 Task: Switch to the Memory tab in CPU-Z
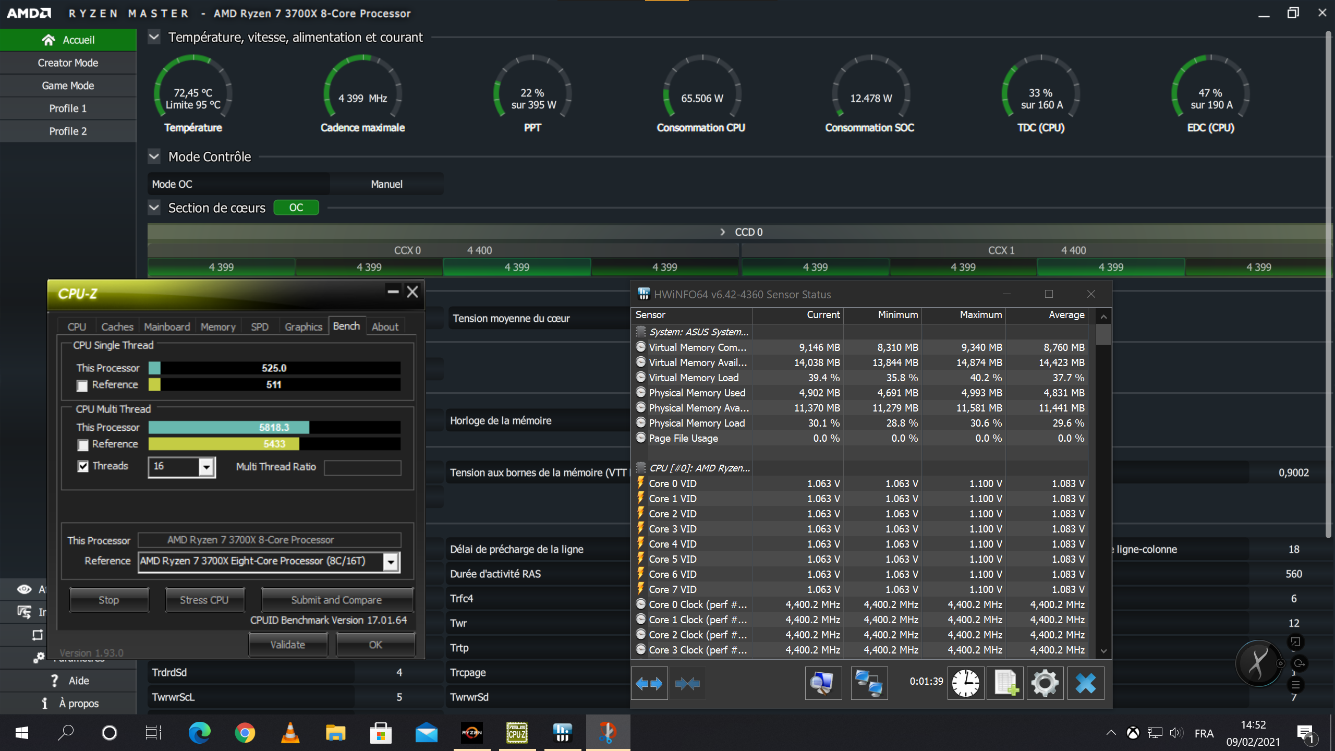(218, 327)
